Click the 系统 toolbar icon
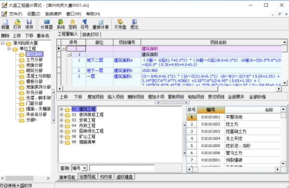Screen dimensions: 289x188 [61, 24]
